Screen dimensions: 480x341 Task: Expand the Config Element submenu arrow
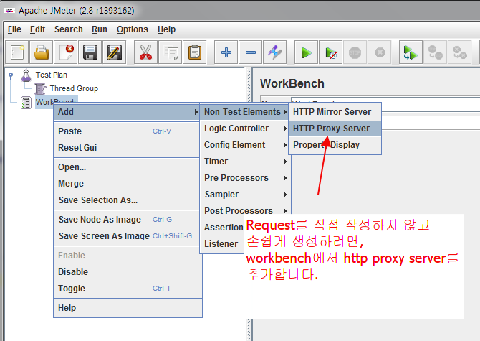(285, 145)
